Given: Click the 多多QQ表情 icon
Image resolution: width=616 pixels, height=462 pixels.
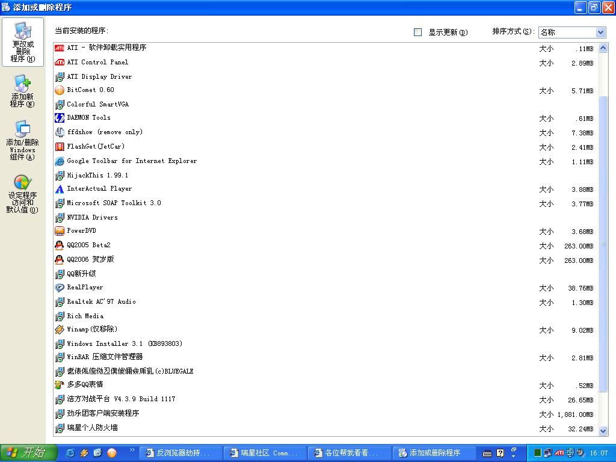Looking at the screenshot, I should coord(60,384).
